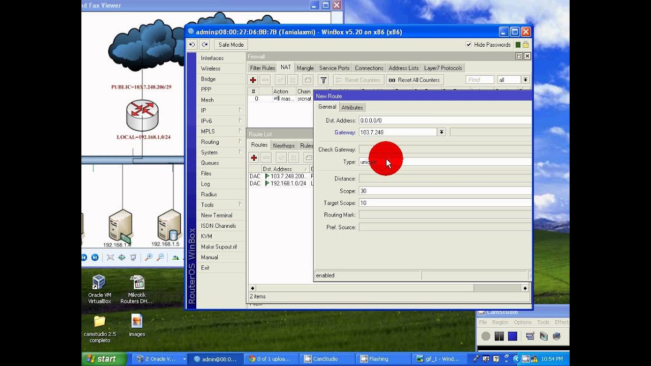
Task: Add a new route with red plus in Route List
Action: [254, 158]
